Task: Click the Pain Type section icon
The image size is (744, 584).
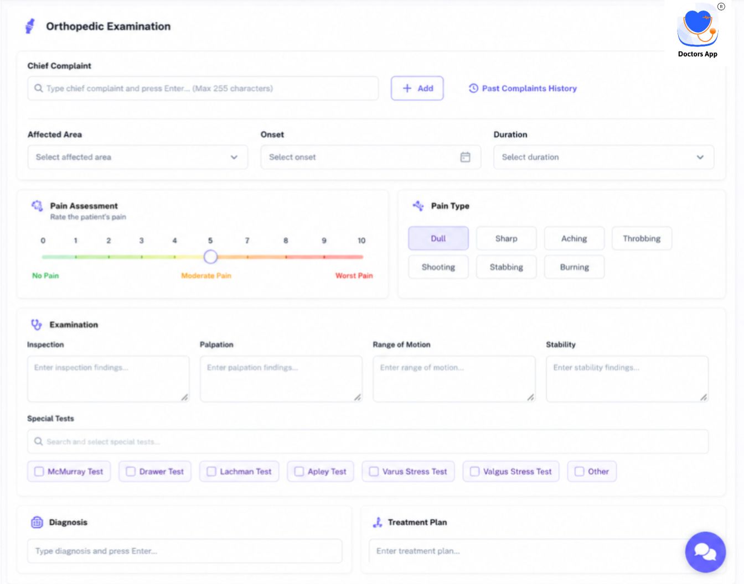Action: pos(418,206)
